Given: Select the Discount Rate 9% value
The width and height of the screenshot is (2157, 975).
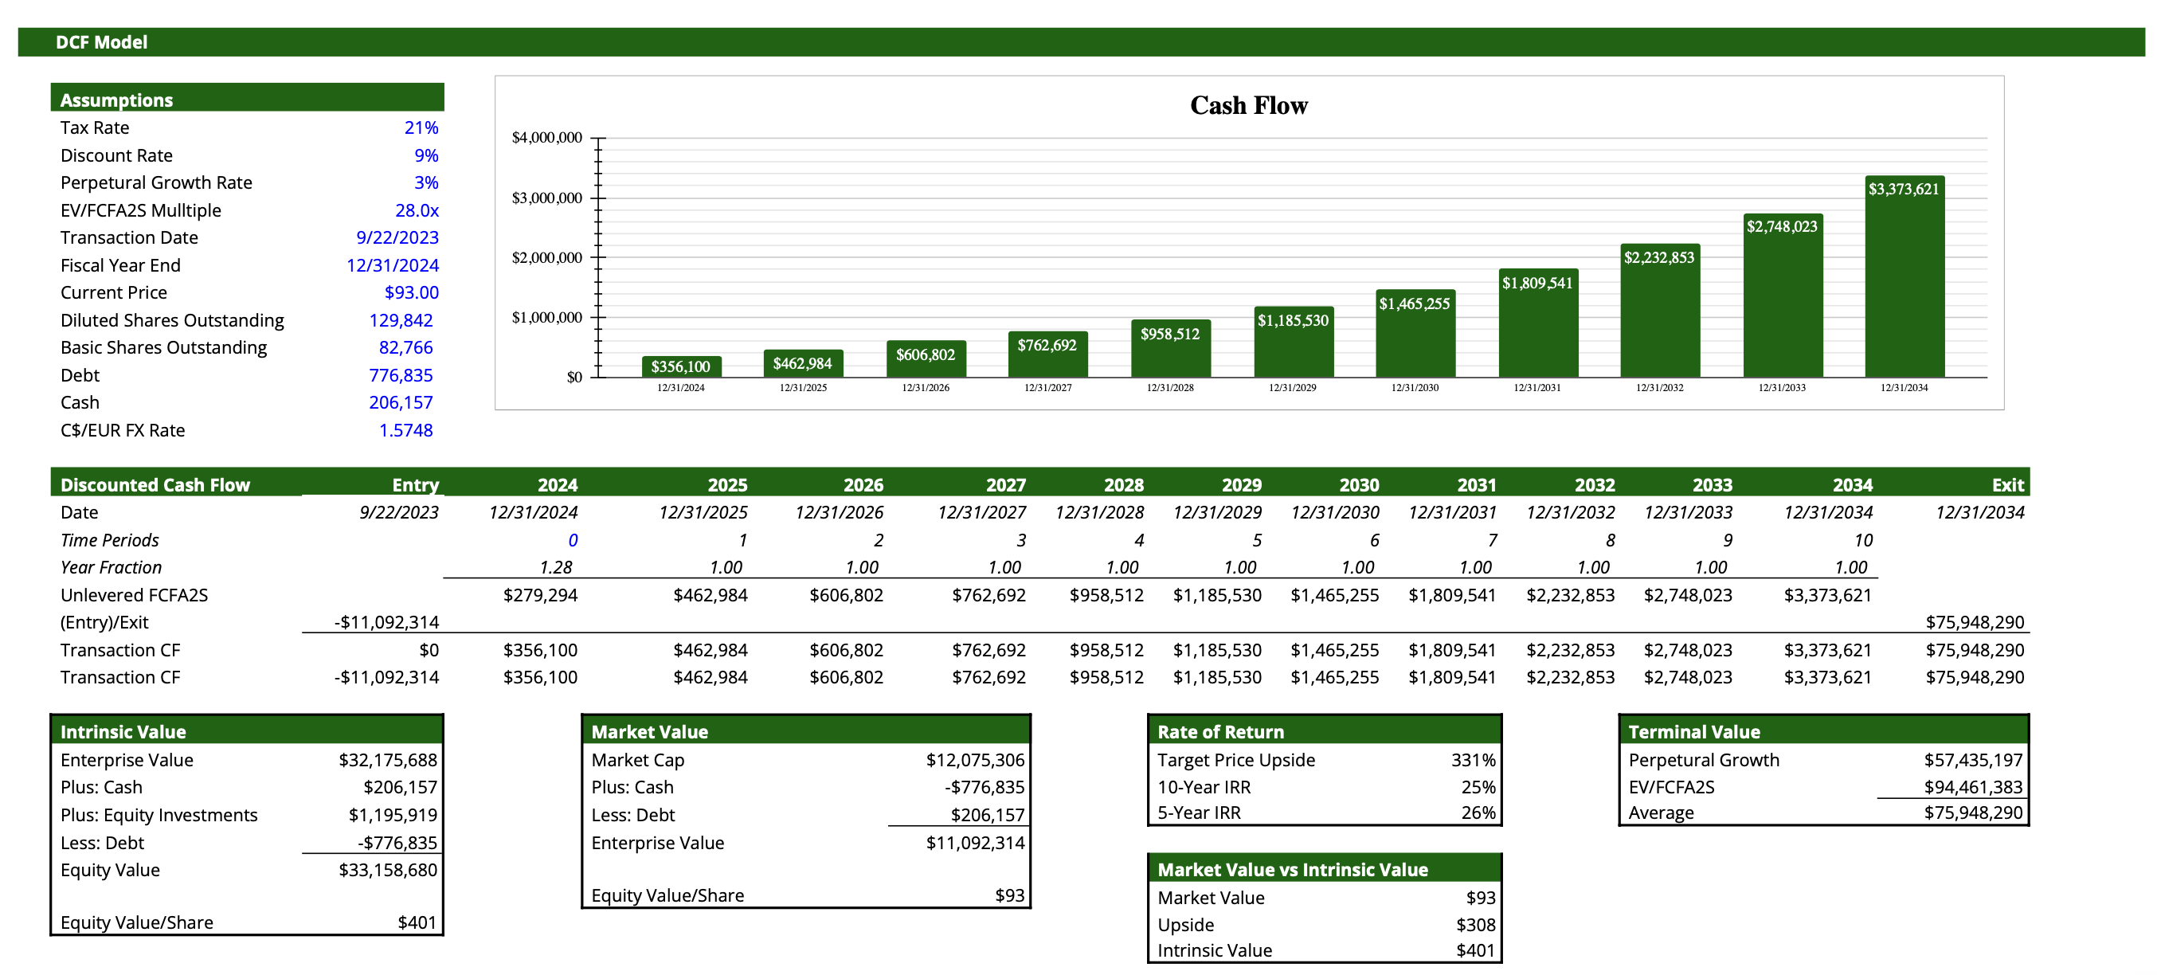Looking at the screenshot, I should [425, 155].
